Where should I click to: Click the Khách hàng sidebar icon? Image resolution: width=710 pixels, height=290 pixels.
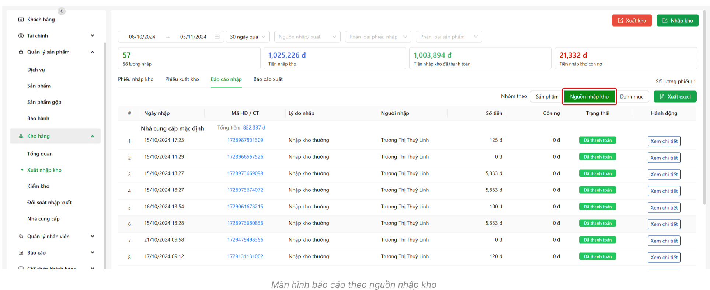pyautogui.click(x=21, y=20)
